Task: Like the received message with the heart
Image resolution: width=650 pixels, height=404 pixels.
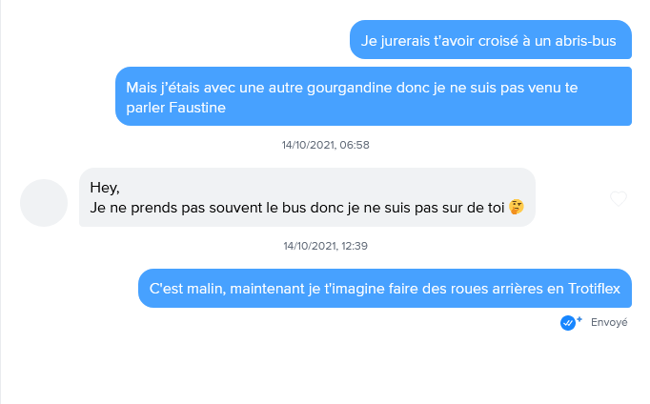Action: point(619,198)
